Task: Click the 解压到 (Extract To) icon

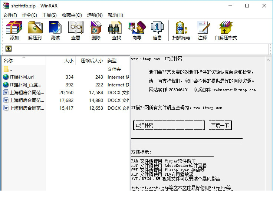Action: point(35,30)
